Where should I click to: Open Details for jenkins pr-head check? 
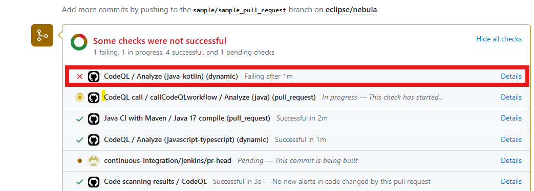click(x=511, y=160)
